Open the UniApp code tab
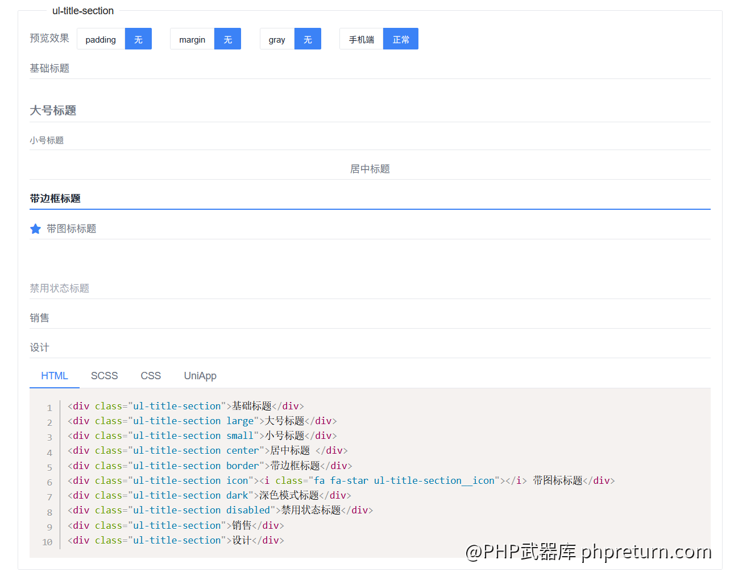Image resolution: width=730 pixels, height=576 pixels. pos(200,376)
